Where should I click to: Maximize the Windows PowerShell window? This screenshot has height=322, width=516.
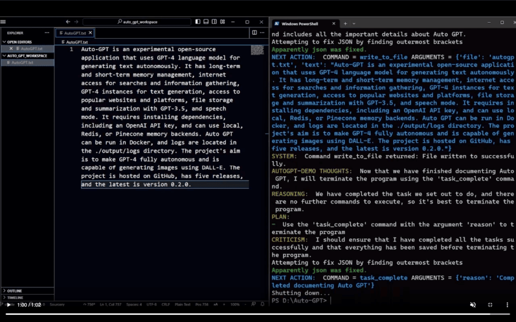pyautogui.click(x=502, y=22)
